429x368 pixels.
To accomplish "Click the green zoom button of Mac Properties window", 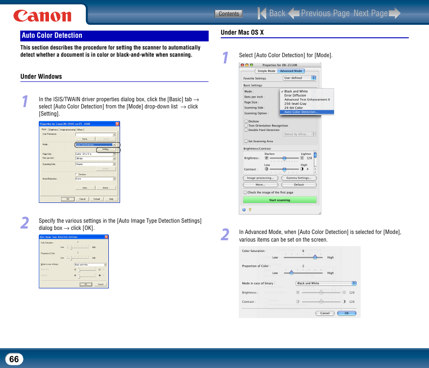I will (251, 65).
